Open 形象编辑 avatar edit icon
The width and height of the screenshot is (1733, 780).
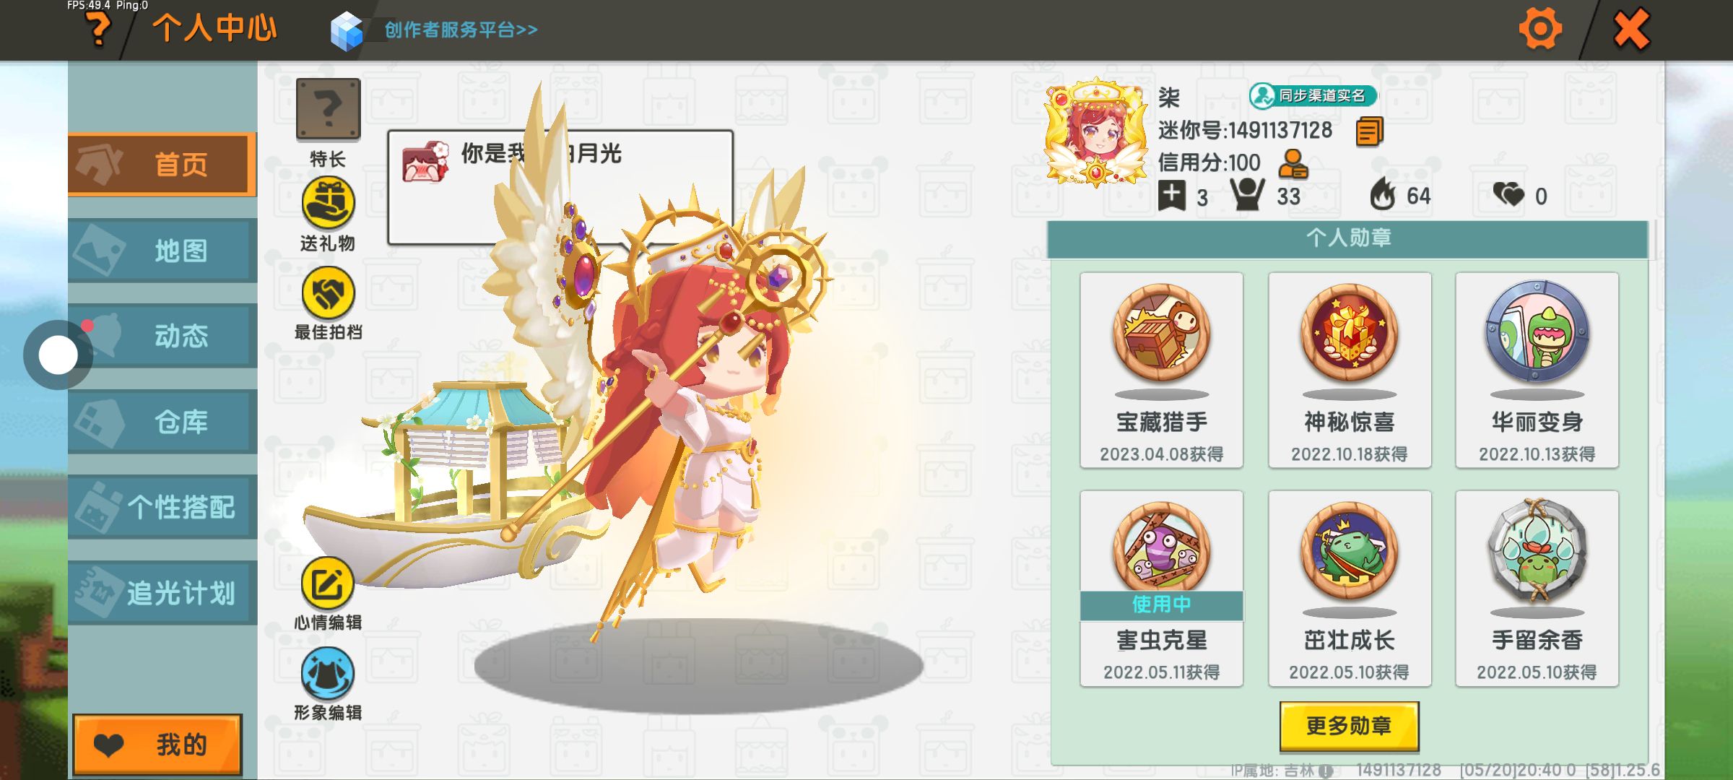point(327,674)
